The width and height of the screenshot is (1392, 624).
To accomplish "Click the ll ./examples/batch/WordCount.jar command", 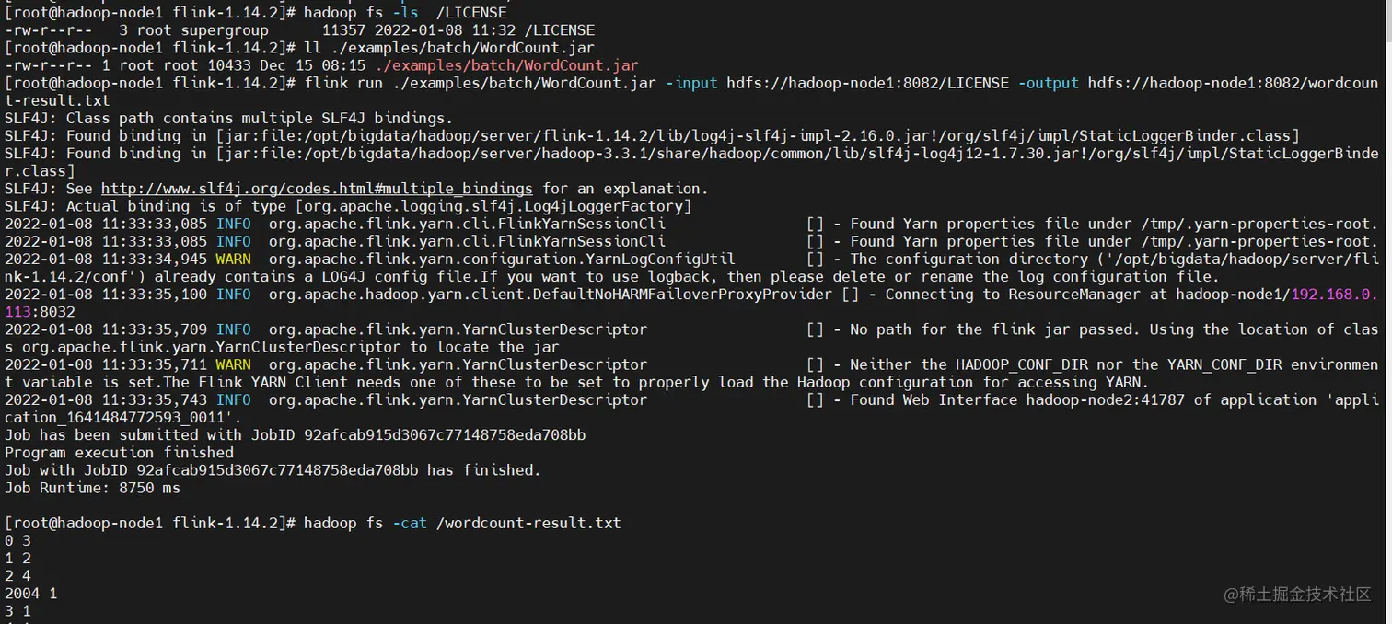I will click(449, 48).
